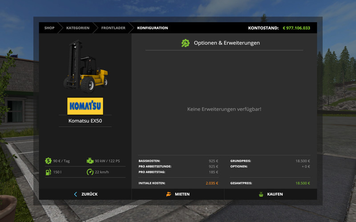
Task: Click the top speed gauge icon
Action: [x=90, y=172]
